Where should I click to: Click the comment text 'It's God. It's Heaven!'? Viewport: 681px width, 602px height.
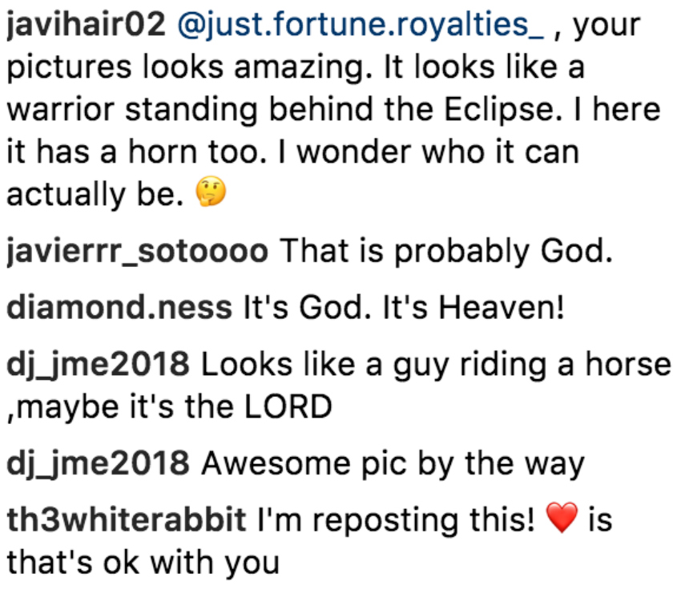[x=404, y=308]
